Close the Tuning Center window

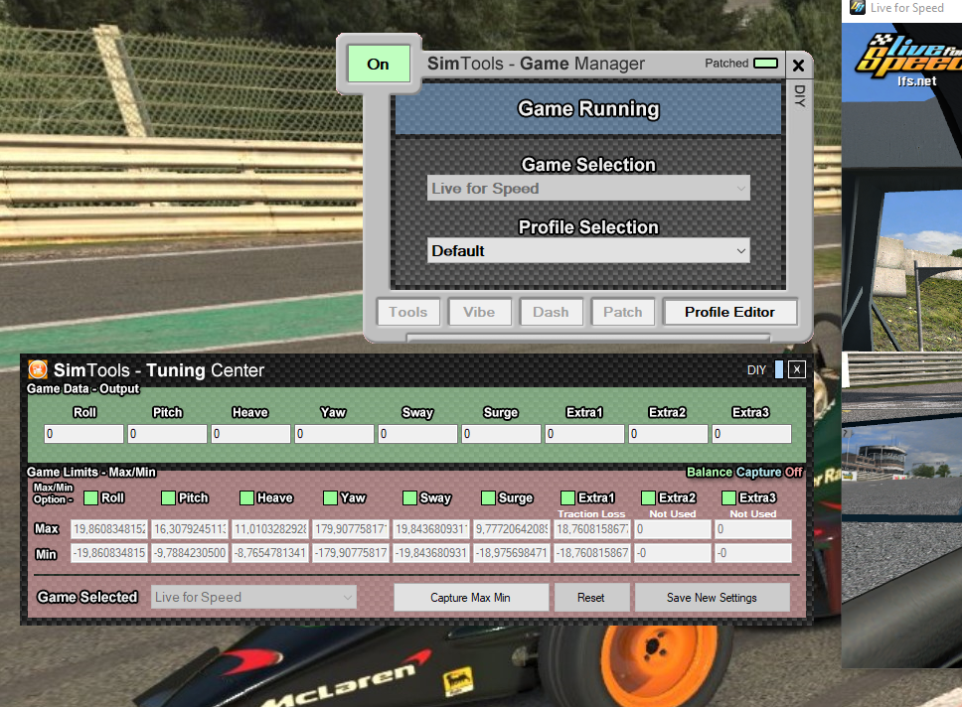click(797, 369)
